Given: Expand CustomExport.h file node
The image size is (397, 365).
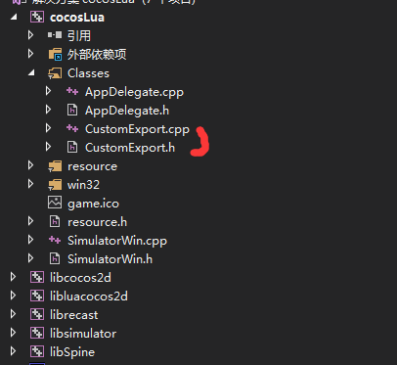Looking at the screenshot, I should pos(48,147).
